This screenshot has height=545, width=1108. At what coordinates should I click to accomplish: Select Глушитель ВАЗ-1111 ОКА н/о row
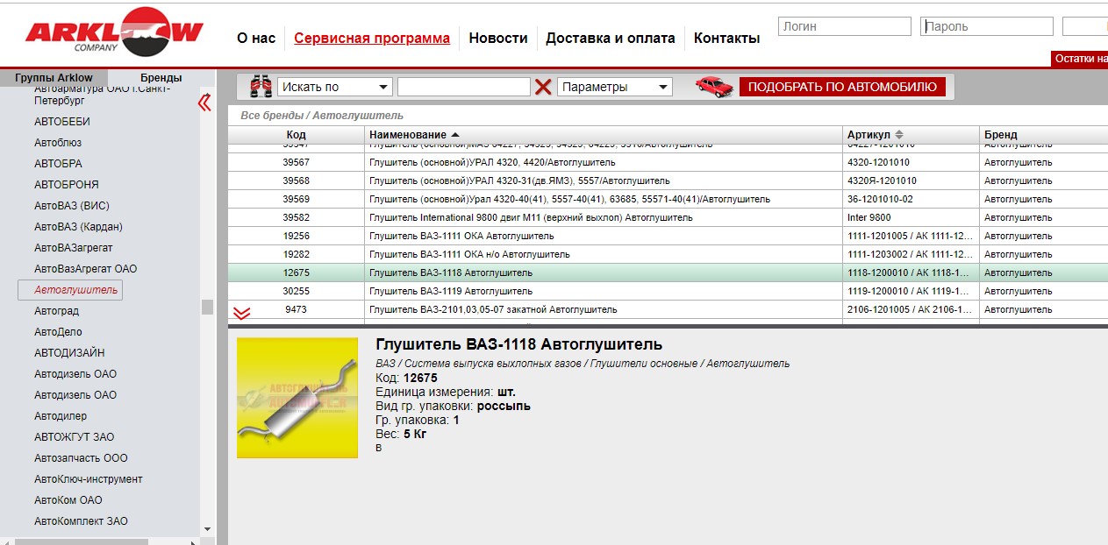point(668,254)
